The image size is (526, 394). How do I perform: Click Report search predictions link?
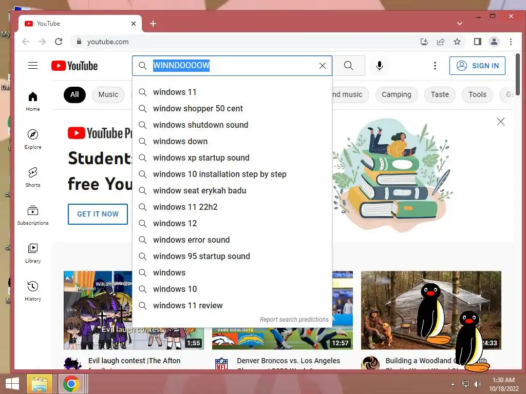tap(294, 320)
